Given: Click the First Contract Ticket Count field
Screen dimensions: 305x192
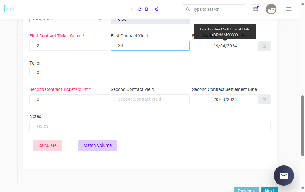Looking at the screenshot, I should (69, 46).
